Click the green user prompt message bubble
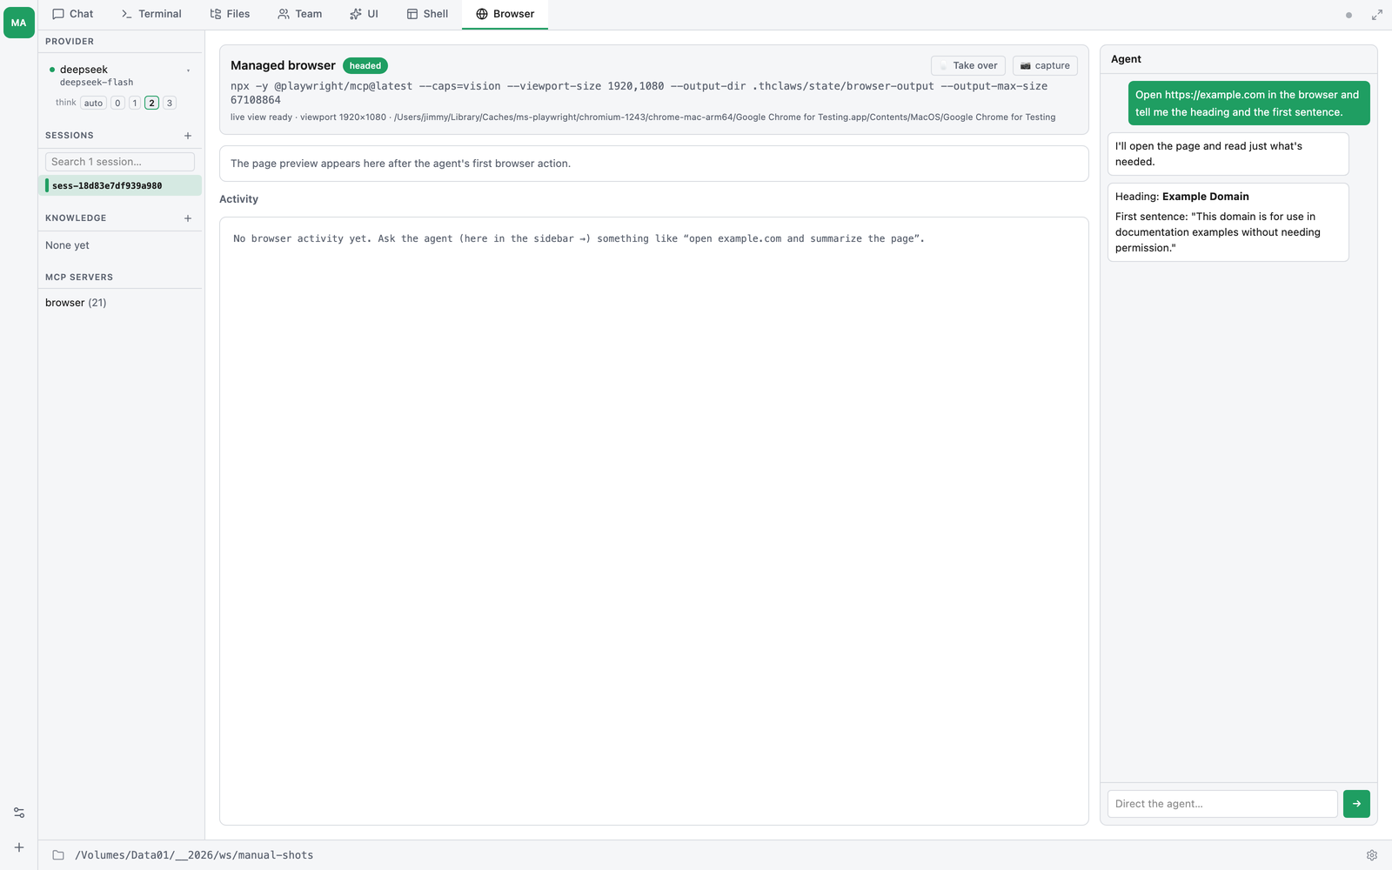 [1249, 104]
